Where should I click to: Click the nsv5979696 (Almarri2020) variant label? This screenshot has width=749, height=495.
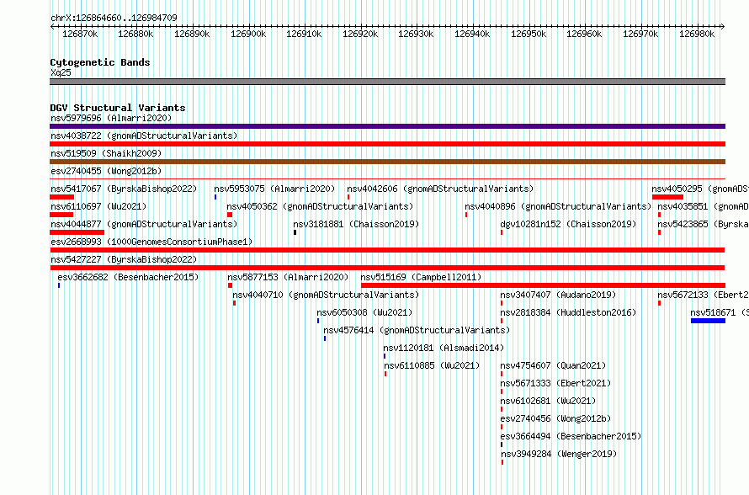pyautogui.click(x=111, y=118)
